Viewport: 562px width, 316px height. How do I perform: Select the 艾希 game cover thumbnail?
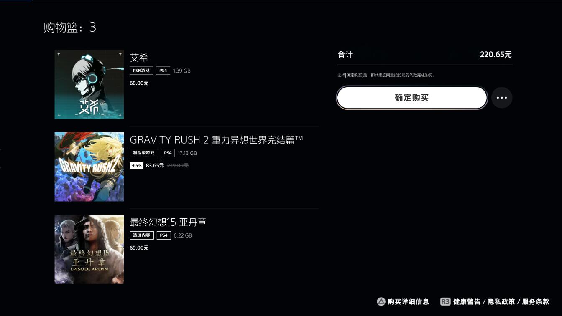tap(89, 84)
